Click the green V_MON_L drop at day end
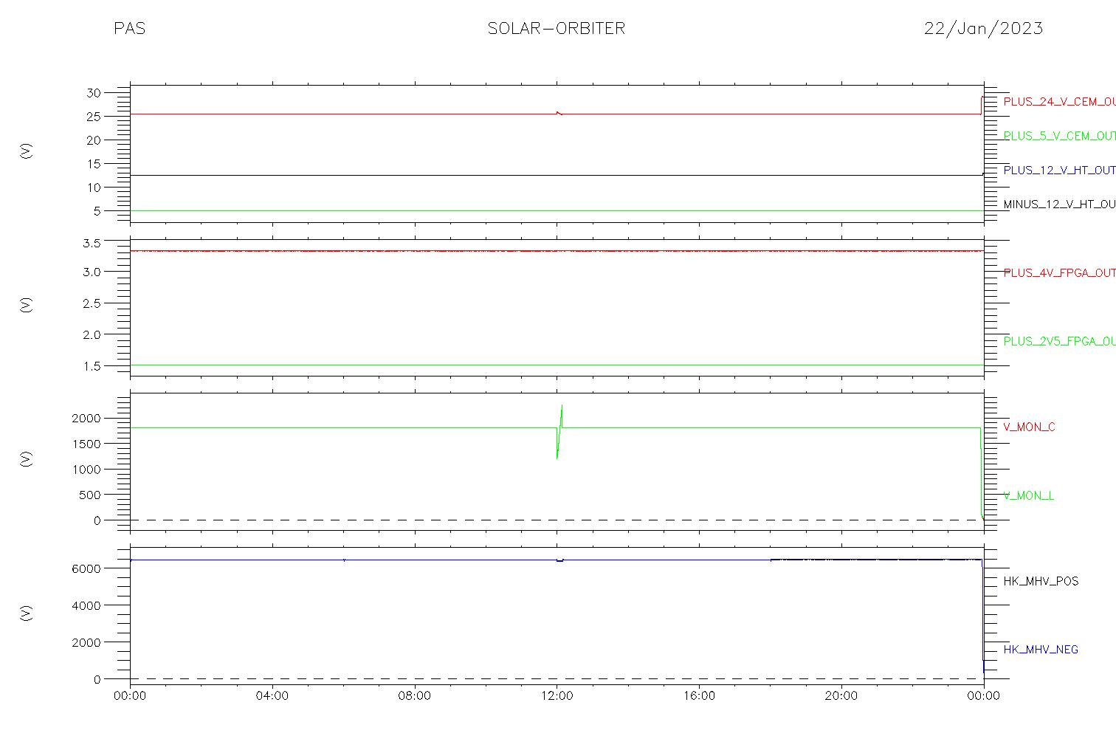 click(x=982, y=472)
